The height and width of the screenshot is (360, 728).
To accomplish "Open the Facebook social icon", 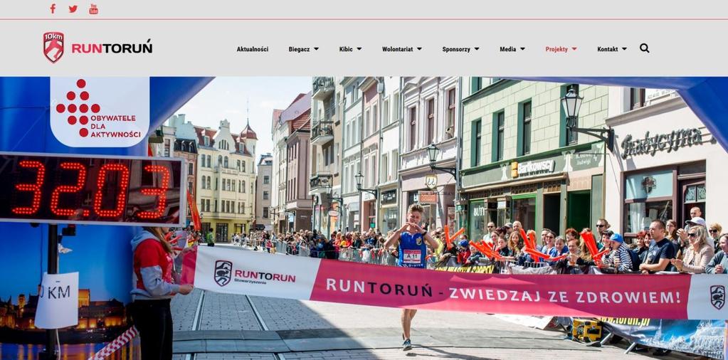I will tap(53, 9).
